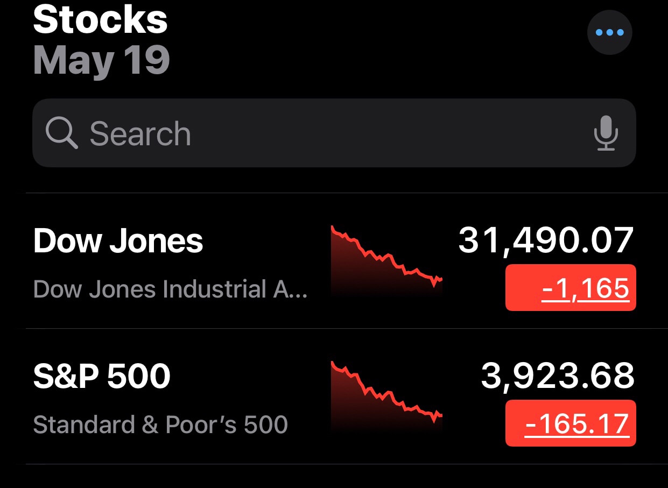Open the S&P 500 mini price chart
Viewport: 668px width, 488px height.
click(x=386, y=397)
